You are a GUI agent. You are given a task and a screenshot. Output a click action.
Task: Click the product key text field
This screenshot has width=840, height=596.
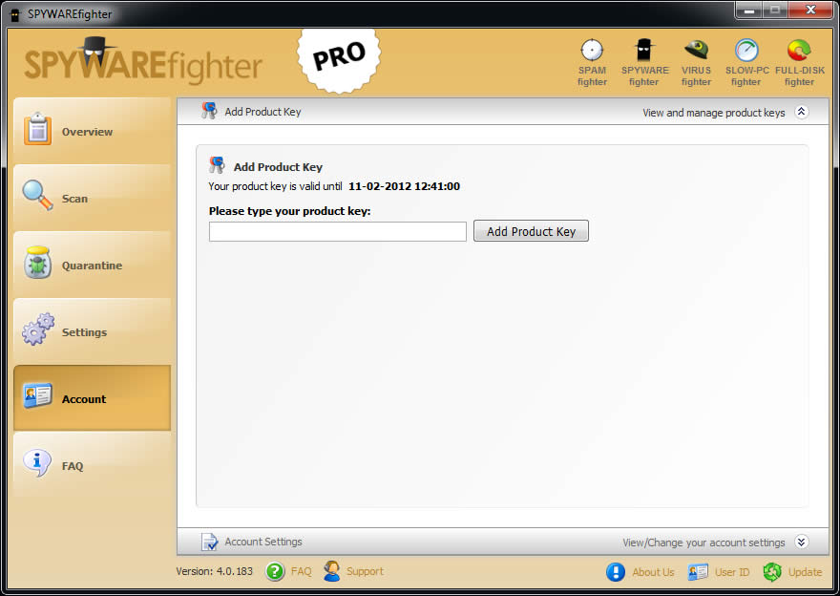[x=338, y=231]
